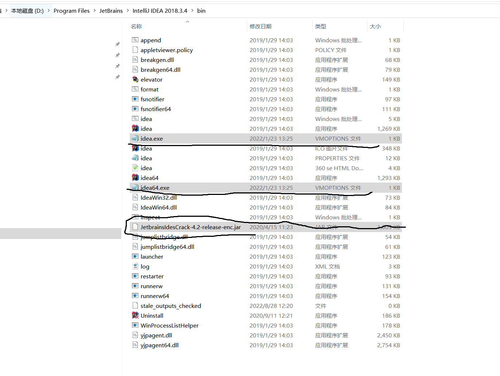Click the 149 KB size cell
The width and height of the screenshot is (500, 376).
[391, 79]
